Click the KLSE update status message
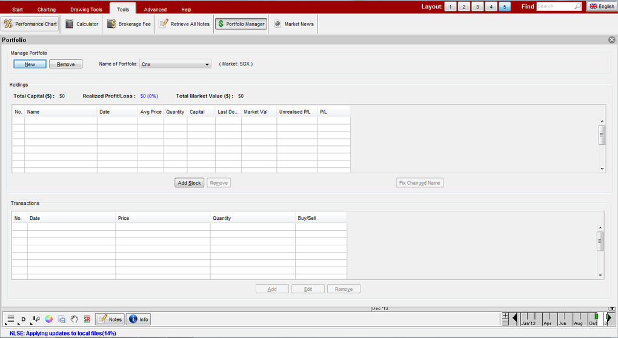Image resolution: width=618 pixels, height=338 pixels. (x=62, y=333)
